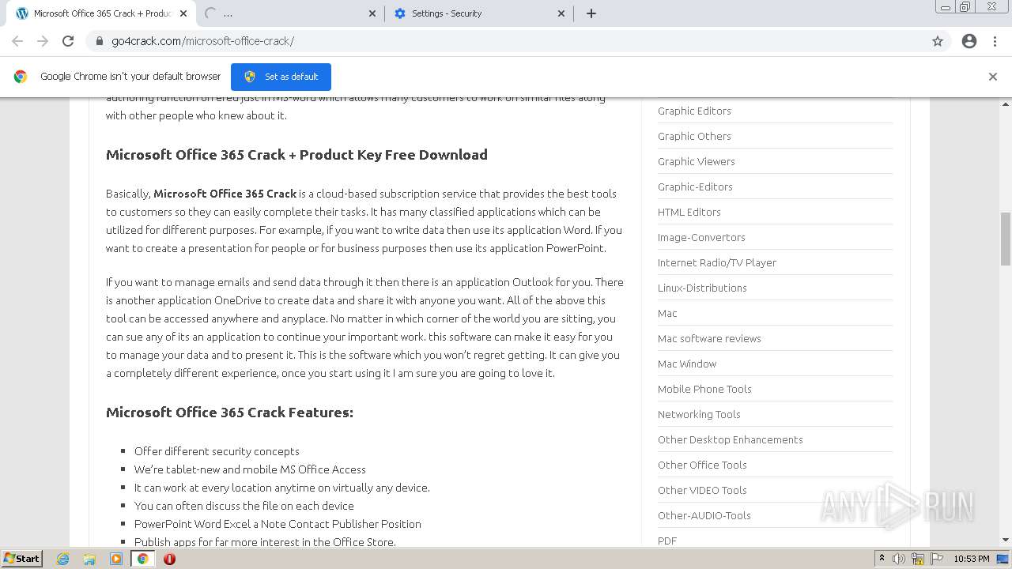Bookmark this page with the star icon
This screenshot has width=1012, height=569.
pos(938,41)
